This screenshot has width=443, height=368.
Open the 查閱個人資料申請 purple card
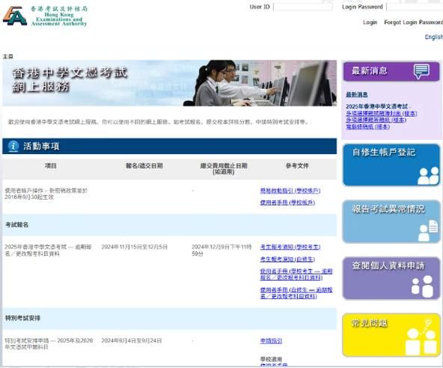391,278
